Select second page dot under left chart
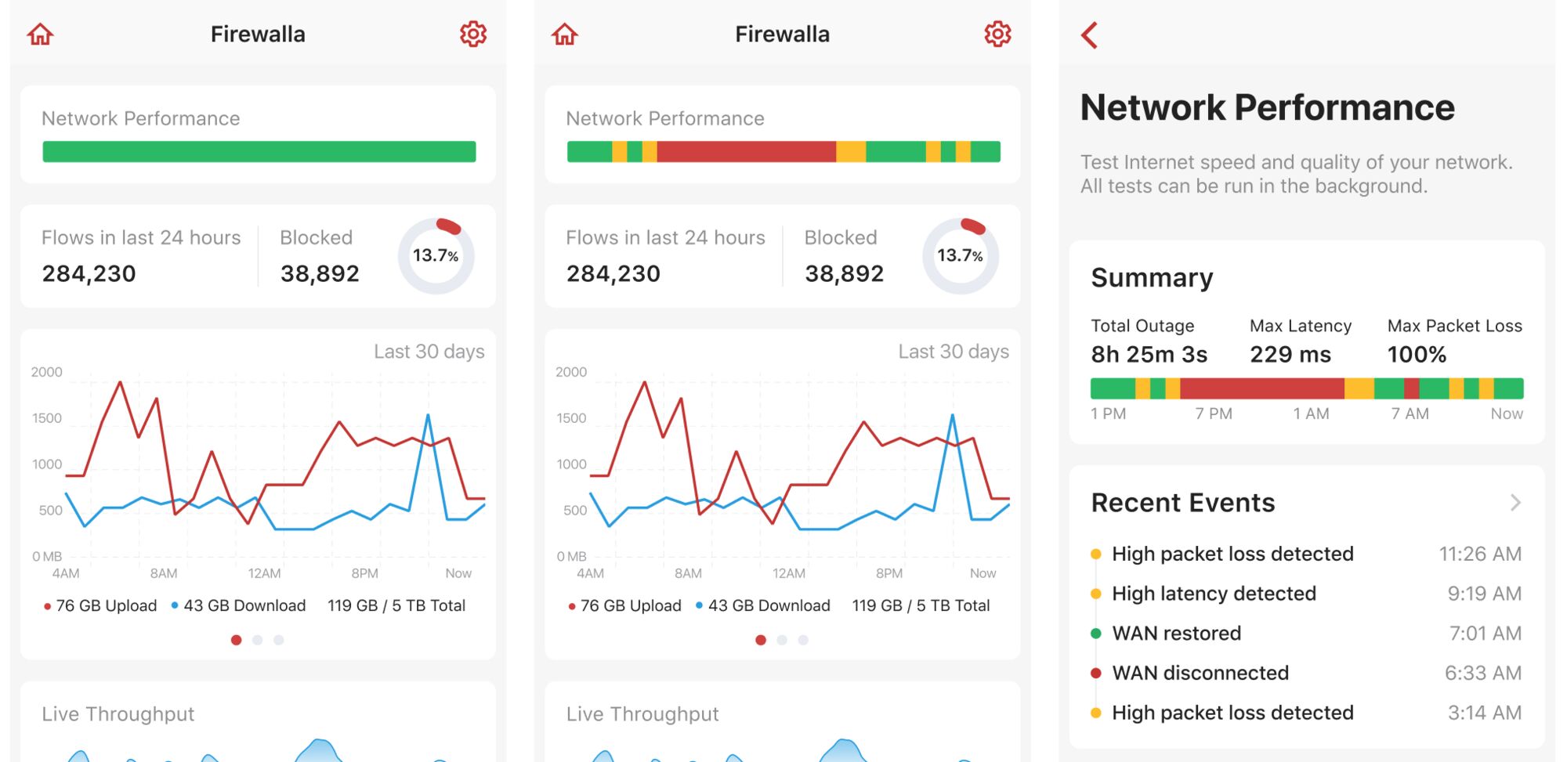This screenshot has height=762, width=1567. (257, 640)
